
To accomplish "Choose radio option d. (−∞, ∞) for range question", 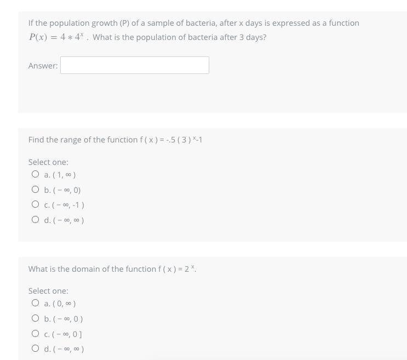I will tap(36, 220).
